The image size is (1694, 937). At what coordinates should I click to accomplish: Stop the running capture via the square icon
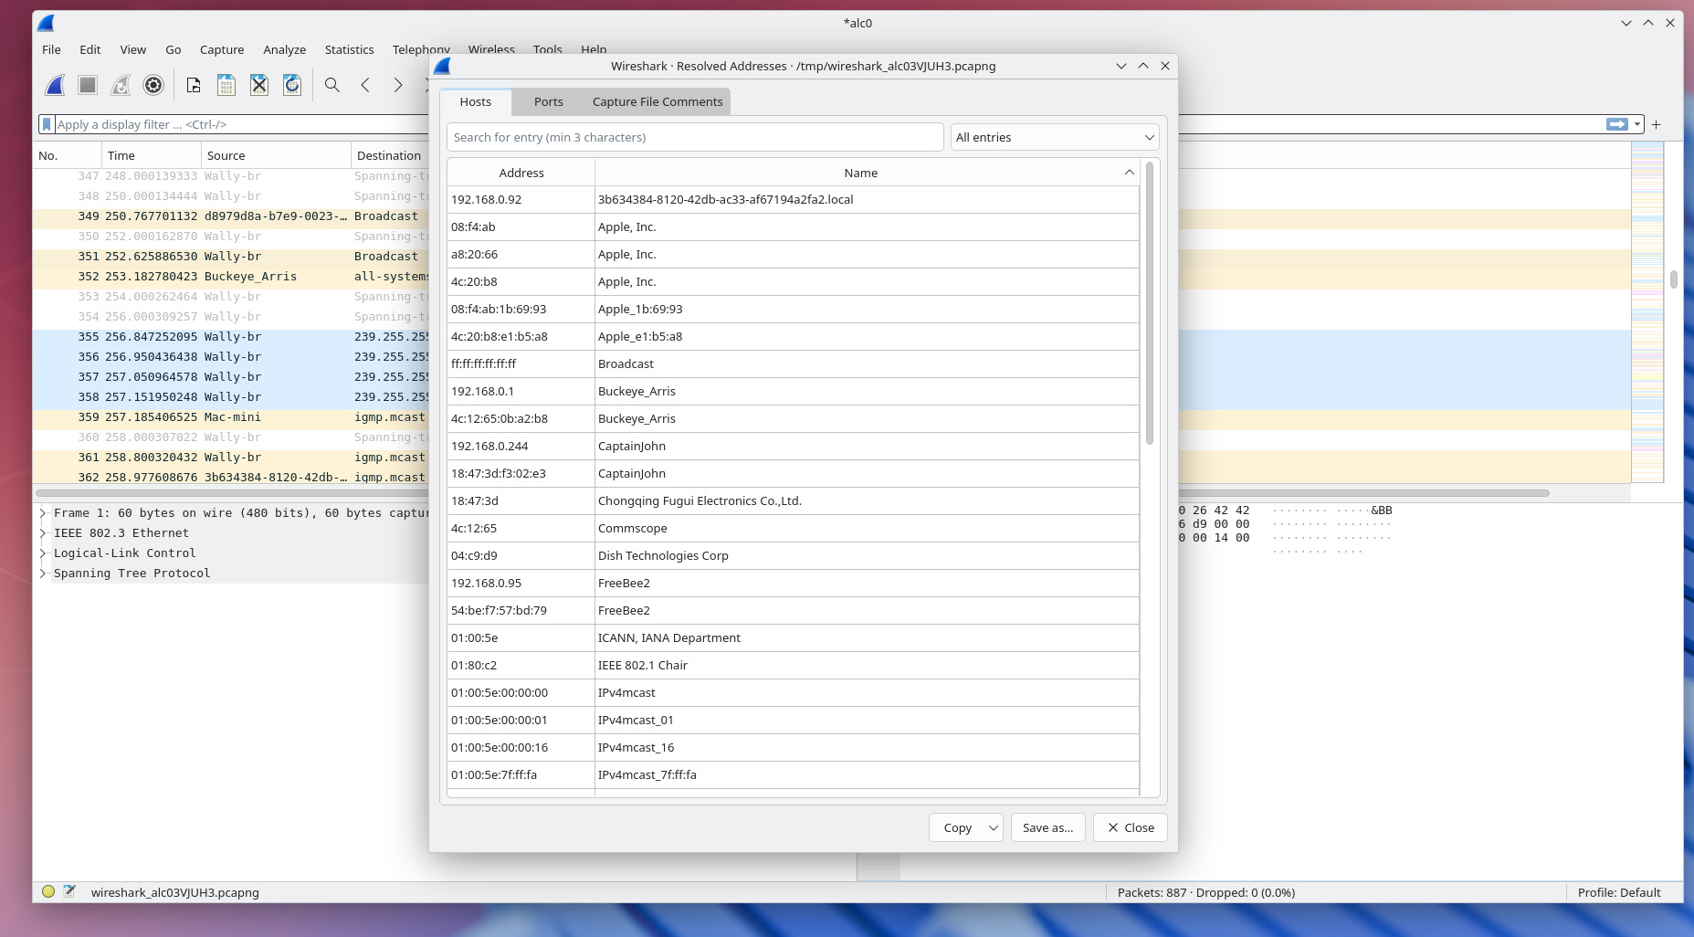coord(88,85)
